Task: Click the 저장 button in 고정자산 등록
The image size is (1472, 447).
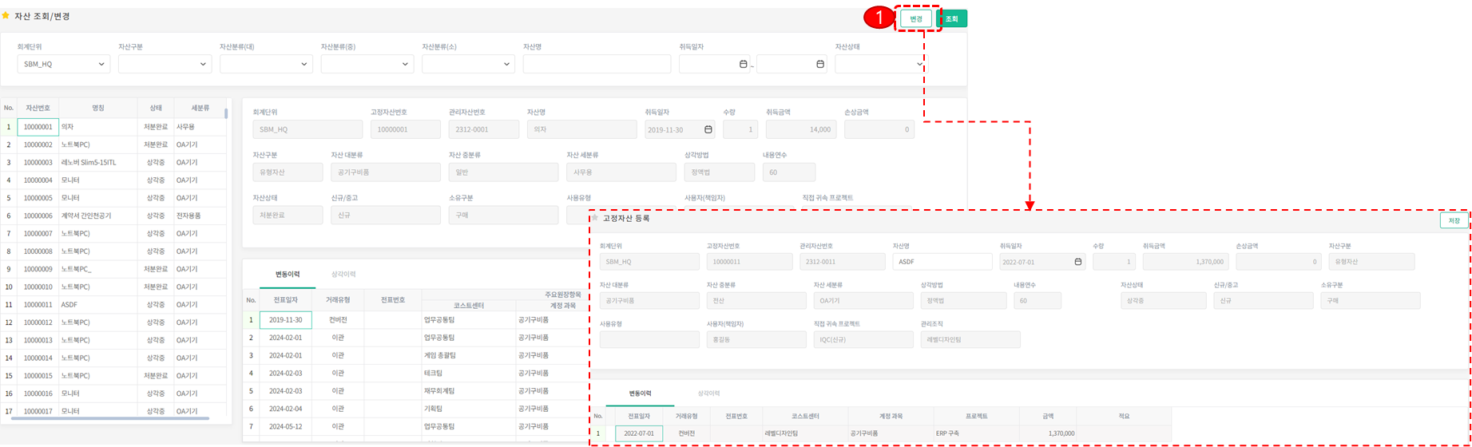Action: point(1454,220)
